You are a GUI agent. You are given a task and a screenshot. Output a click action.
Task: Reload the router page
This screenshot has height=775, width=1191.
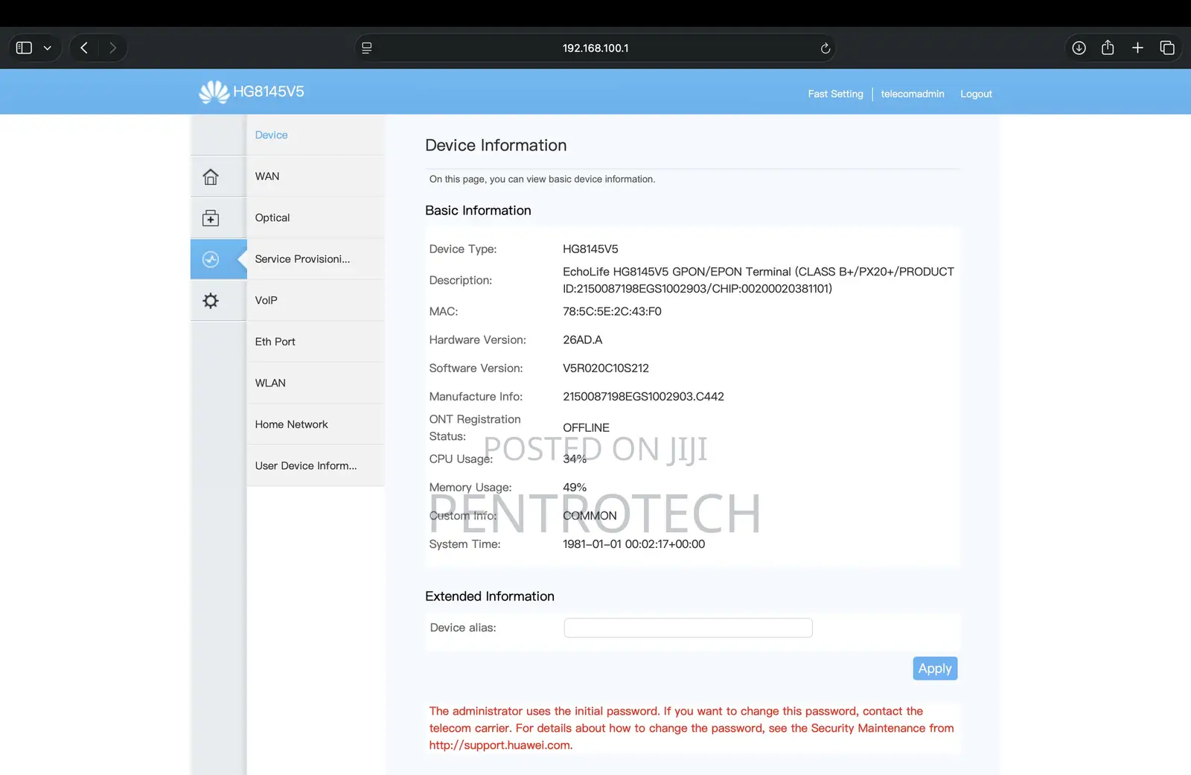coord(825,48)
